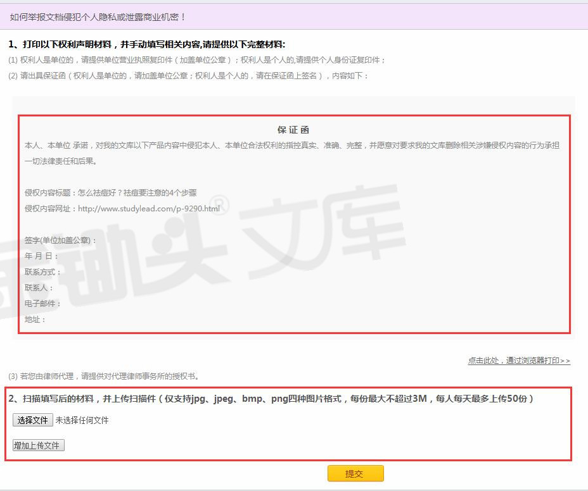Viewport: 588px width, 491px height.
Task: Click the 选择文件 file chooser button
Action: [32, 420]
